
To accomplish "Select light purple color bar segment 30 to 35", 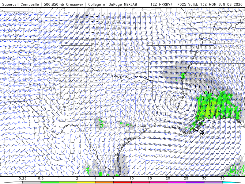I will (x=213, y=182).
